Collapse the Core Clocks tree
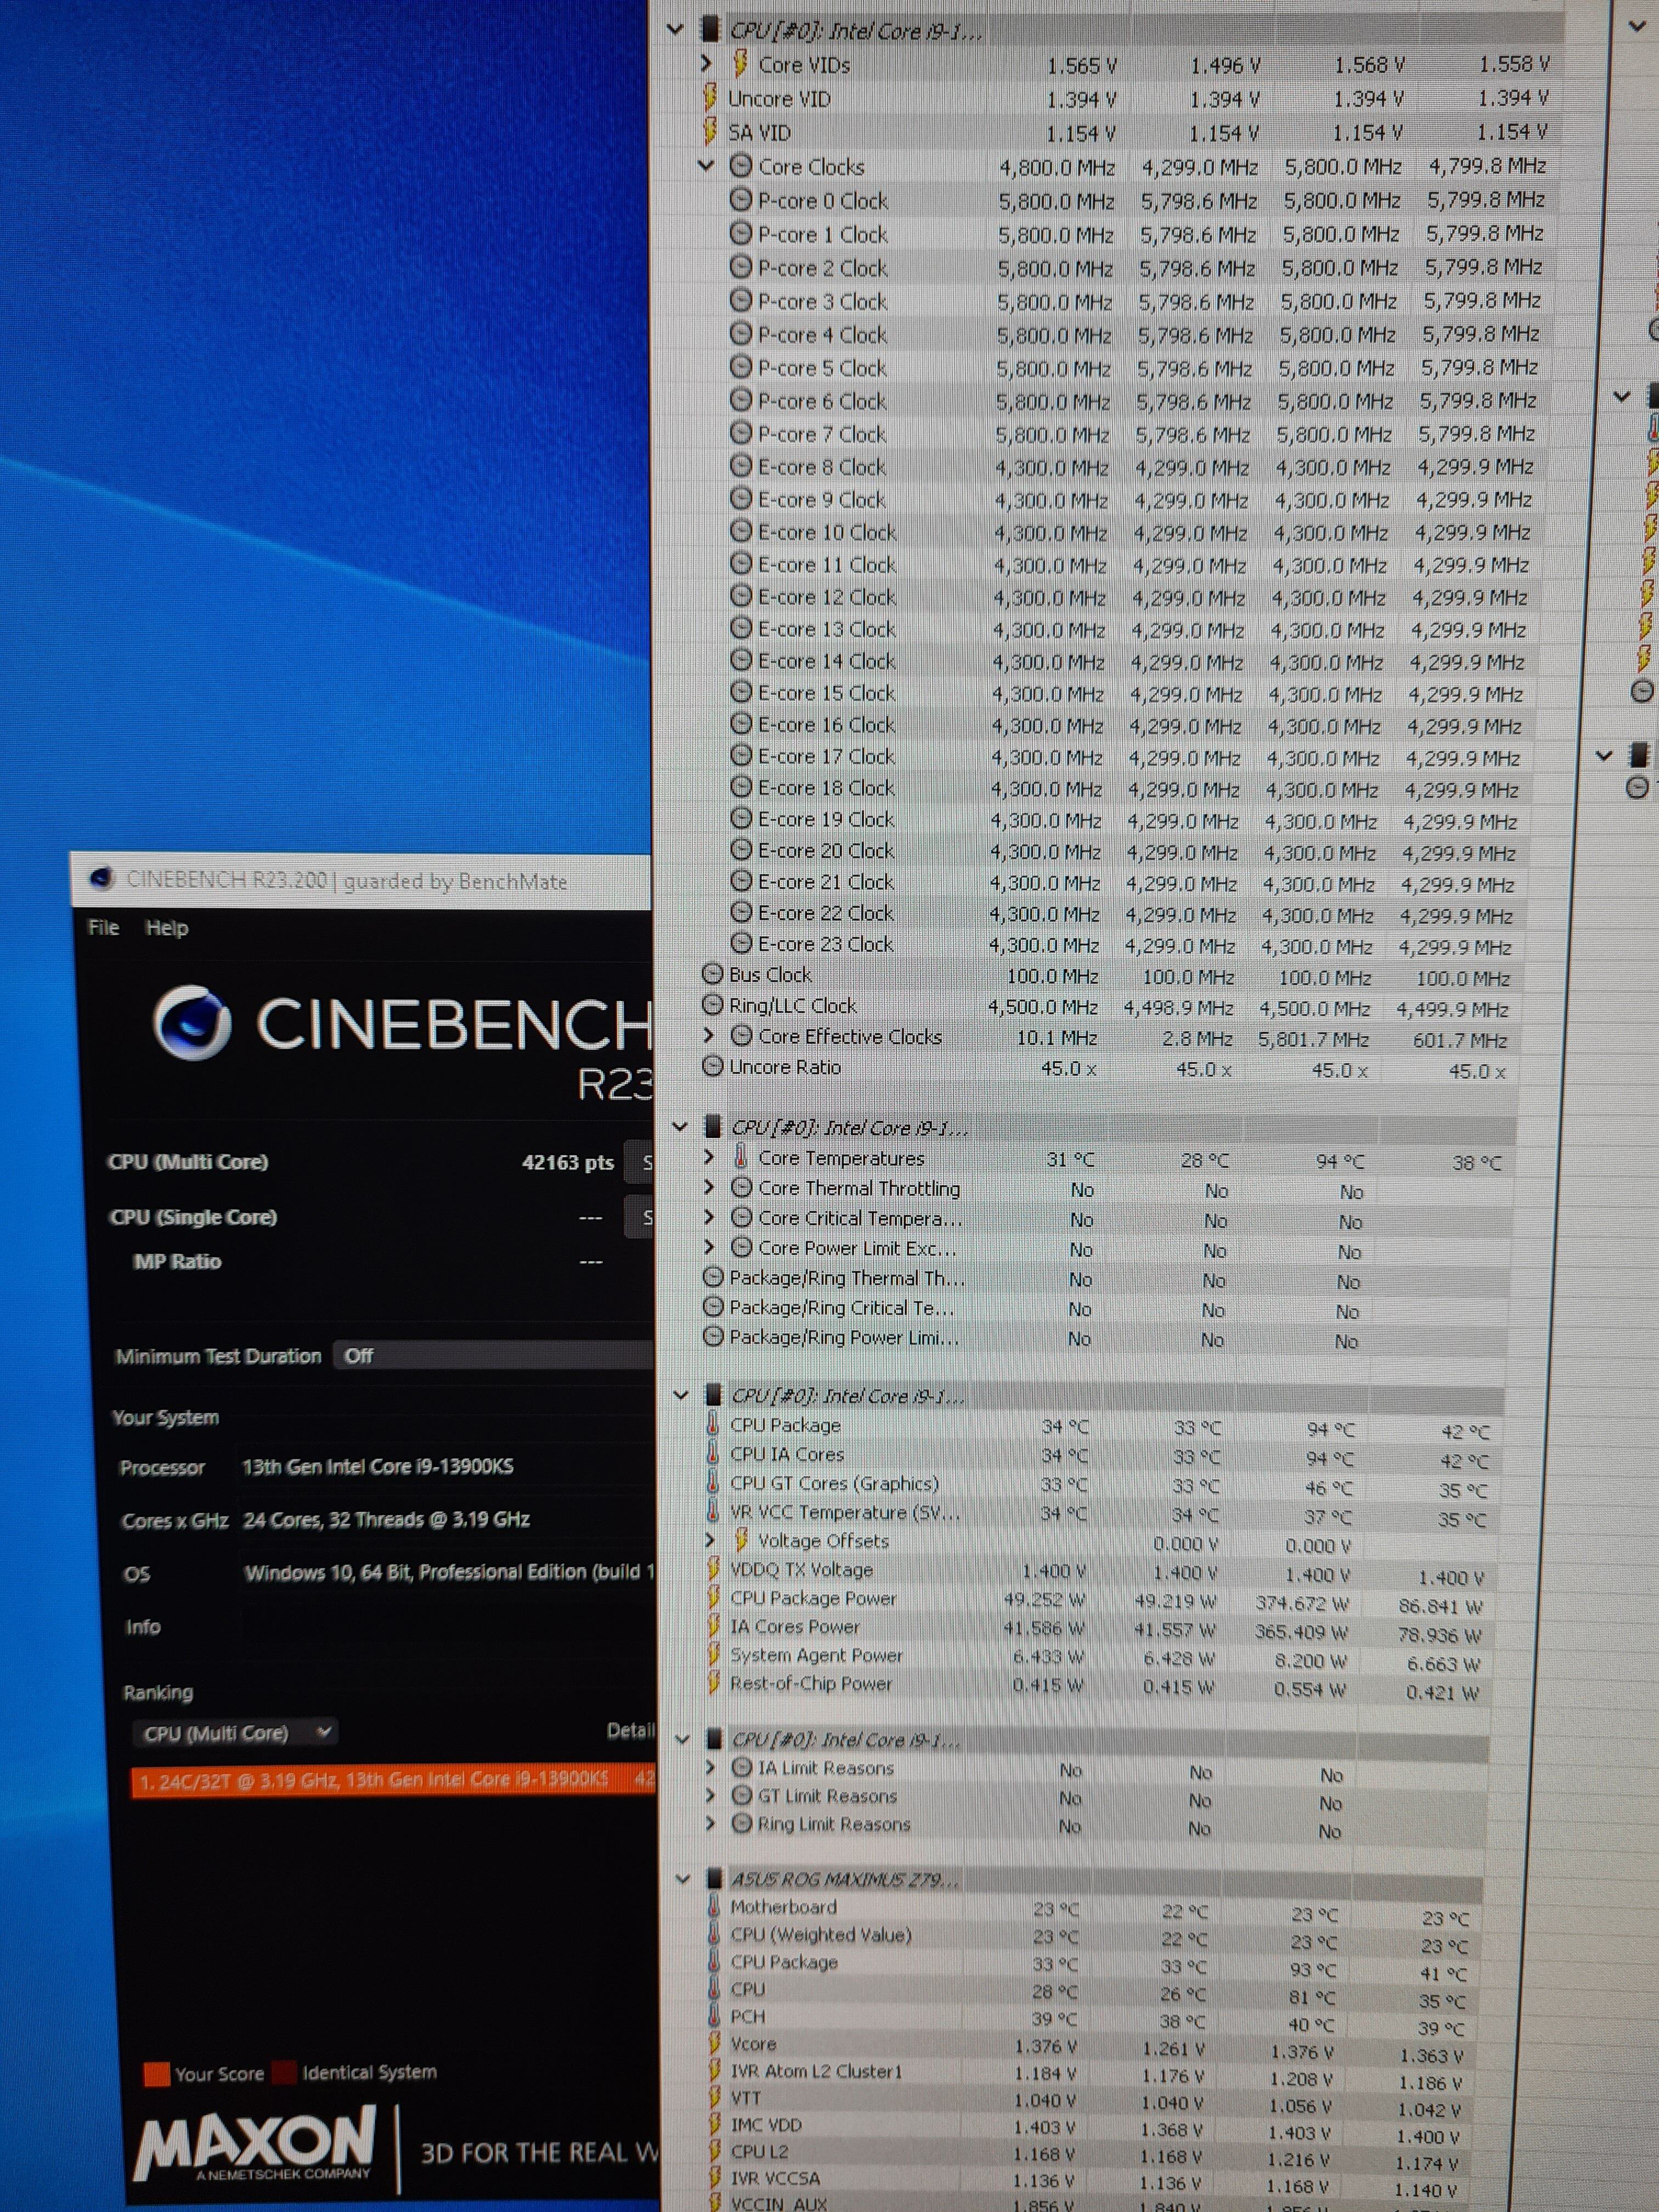The image size is (1659, 2212). pos(707,165)
